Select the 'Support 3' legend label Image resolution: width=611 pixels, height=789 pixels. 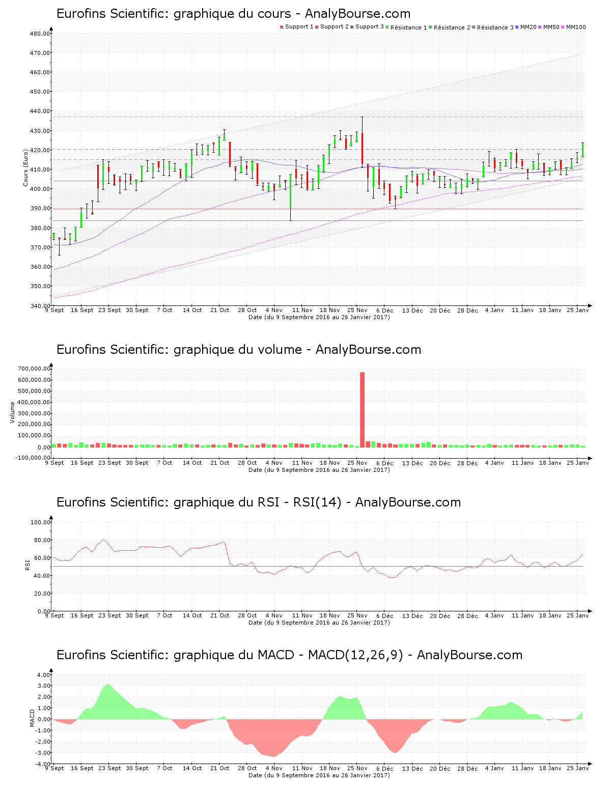point(370,26)
